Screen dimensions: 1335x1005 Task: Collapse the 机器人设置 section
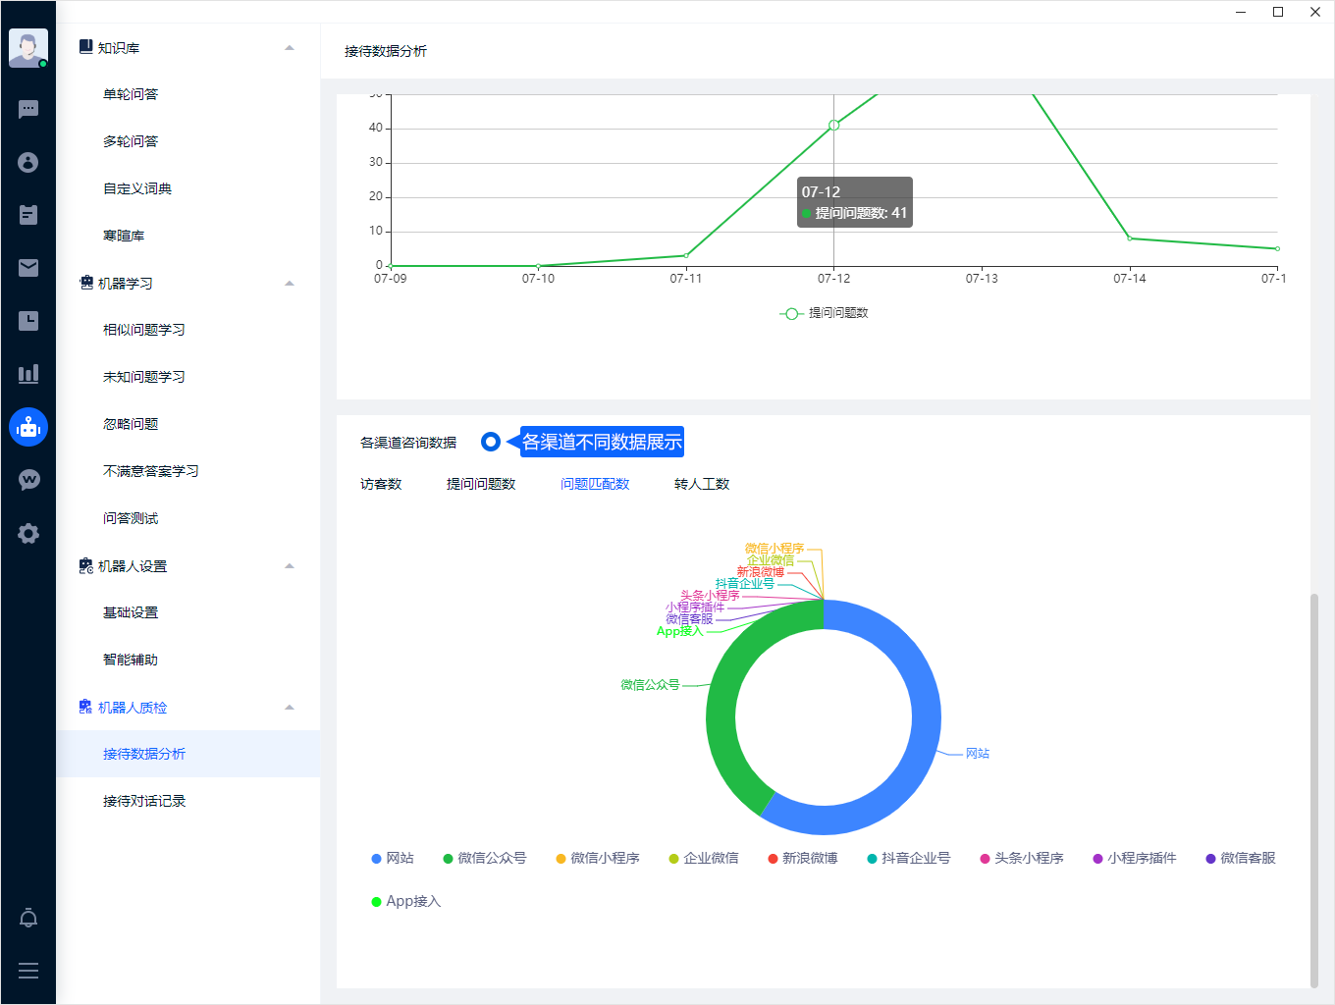(290, 566)
